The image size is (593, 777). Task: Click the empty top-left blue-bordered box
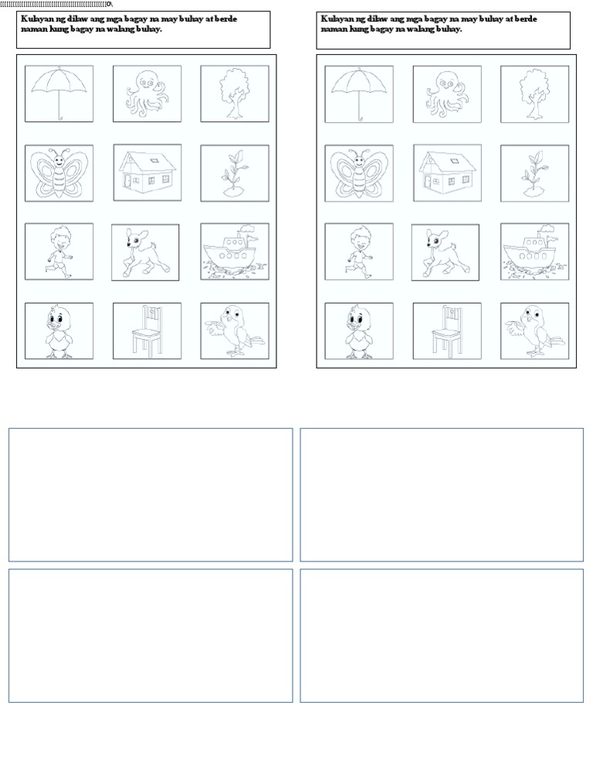(151, 494)
